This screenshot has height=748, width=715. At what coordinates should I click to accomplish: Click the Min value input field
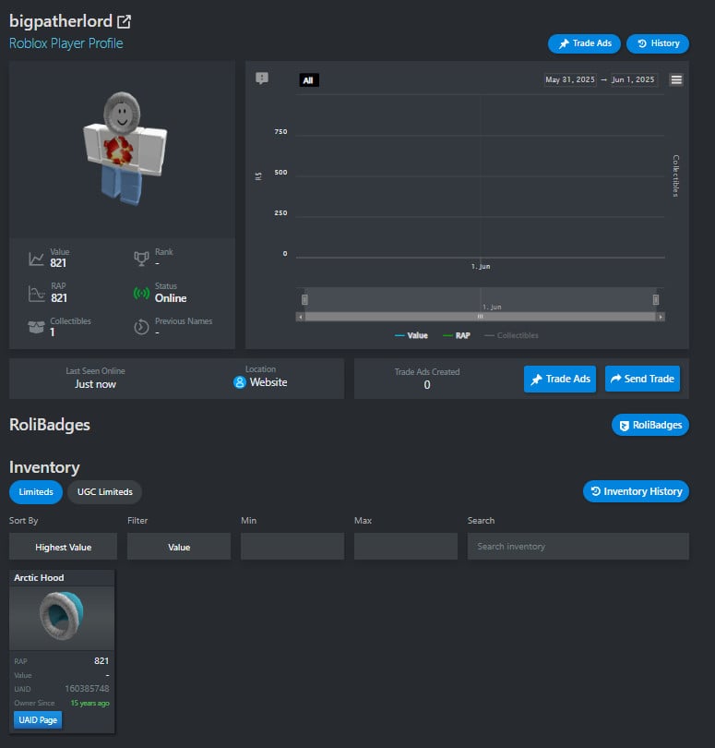point(292,547)
